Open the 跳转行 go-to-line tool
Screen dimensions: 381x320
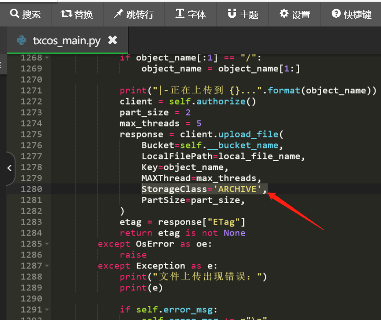(134, 14)
